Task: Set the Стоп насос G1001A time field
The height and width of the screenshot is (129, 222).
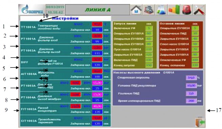Action: [195, 44]
